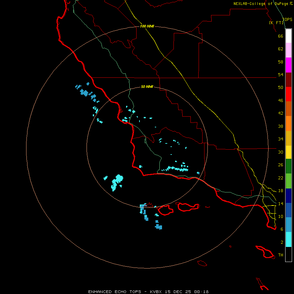
Task: Click the '58' legend value
Action: coord(281,62)
